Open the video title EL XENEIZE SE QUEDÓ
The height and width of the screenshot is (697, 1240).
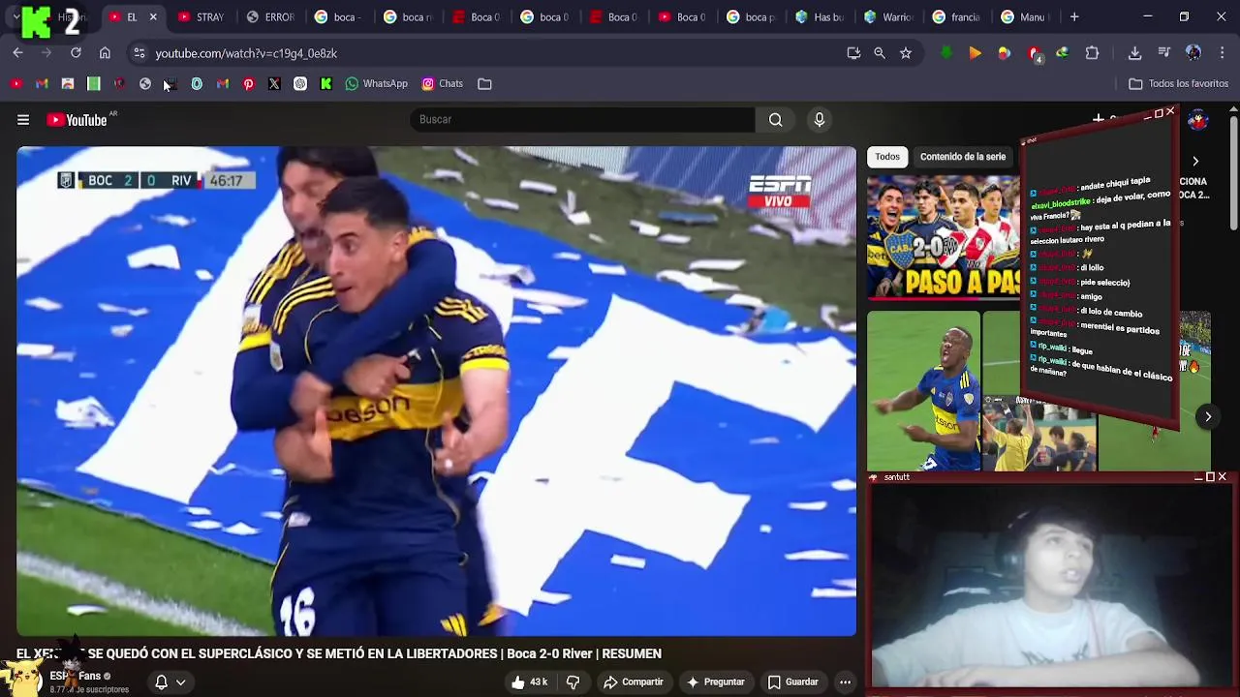click(x=339, y=654)
